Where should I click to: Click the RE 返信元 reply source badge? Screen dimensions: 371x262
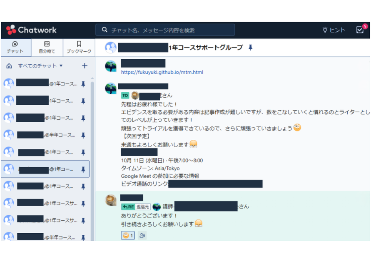coord(136,207)
